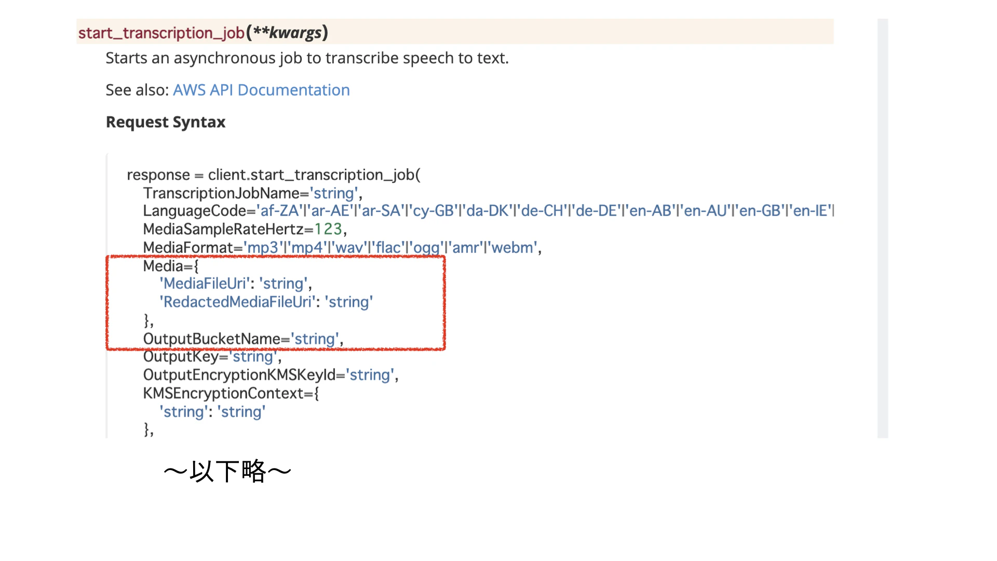Click the LanguageCode parameter line
The image size is (997, 561).
[195, 211]
